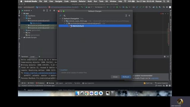
Task: Collapse first id.poncoe.androidjuara22 package
Action: pyautogui.click(x=26, y=21)
